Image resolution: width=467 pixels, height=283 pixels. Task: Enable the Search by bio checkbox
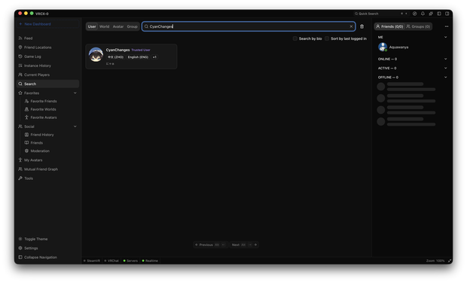(295, 38)
